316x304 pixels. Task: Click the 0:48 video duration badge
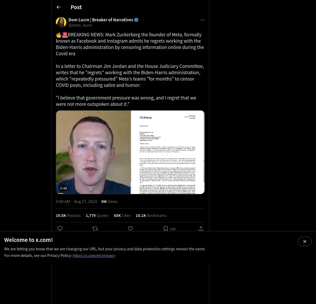[63, 188]
